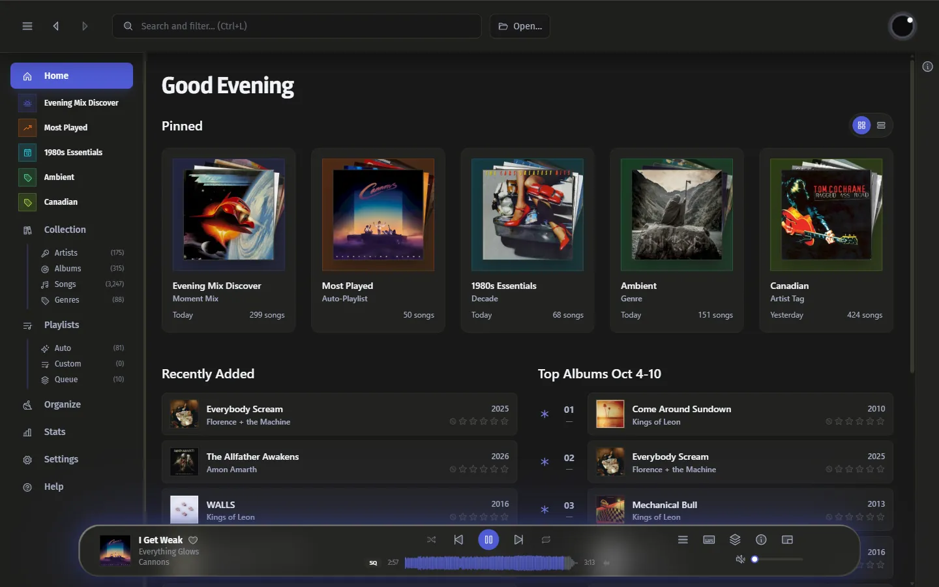Open the info panel icon at top right
Image resolution: width=939 pixels, height=587 pixels.
(928, 67)
